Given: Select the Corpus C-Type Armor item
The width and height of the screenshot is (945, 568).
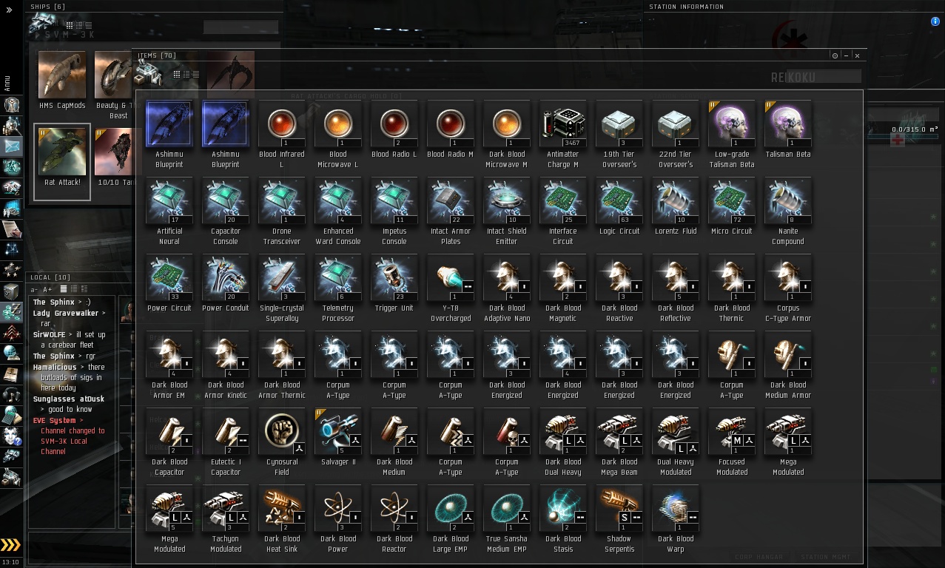Looking at the screenshot, I should click(x=788, y=288).
